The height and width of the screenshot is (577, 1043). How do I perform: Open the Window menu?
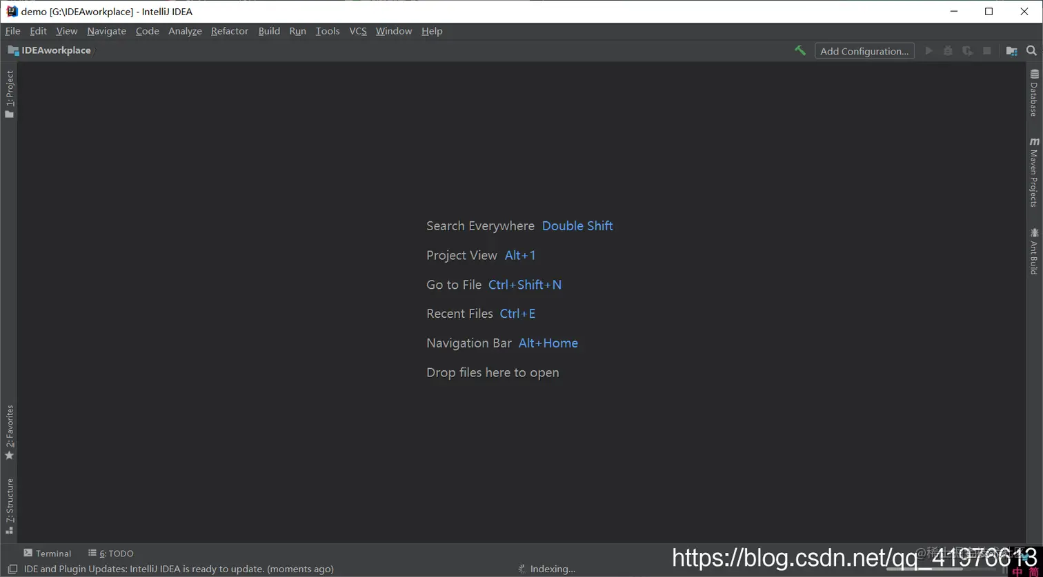(394, 31)
